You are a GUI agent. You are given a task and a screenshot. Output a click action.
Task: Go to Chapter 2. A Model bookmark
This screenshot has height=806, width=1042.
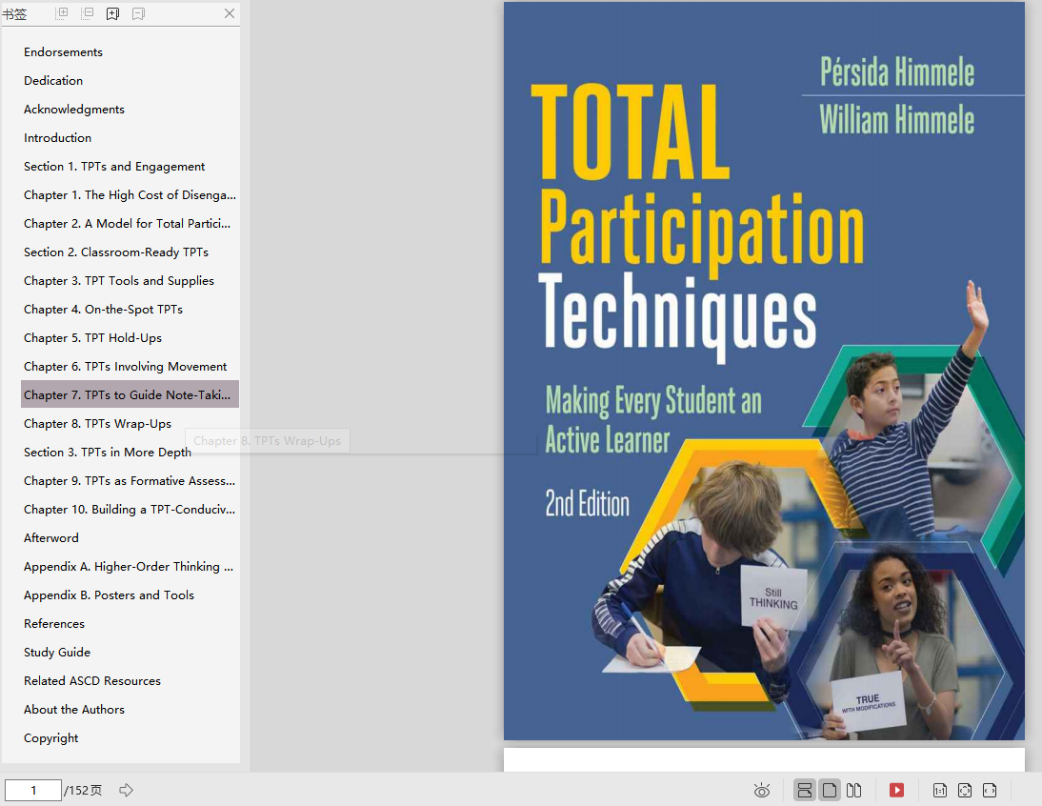pyautogui.click(x=128, y=223)
